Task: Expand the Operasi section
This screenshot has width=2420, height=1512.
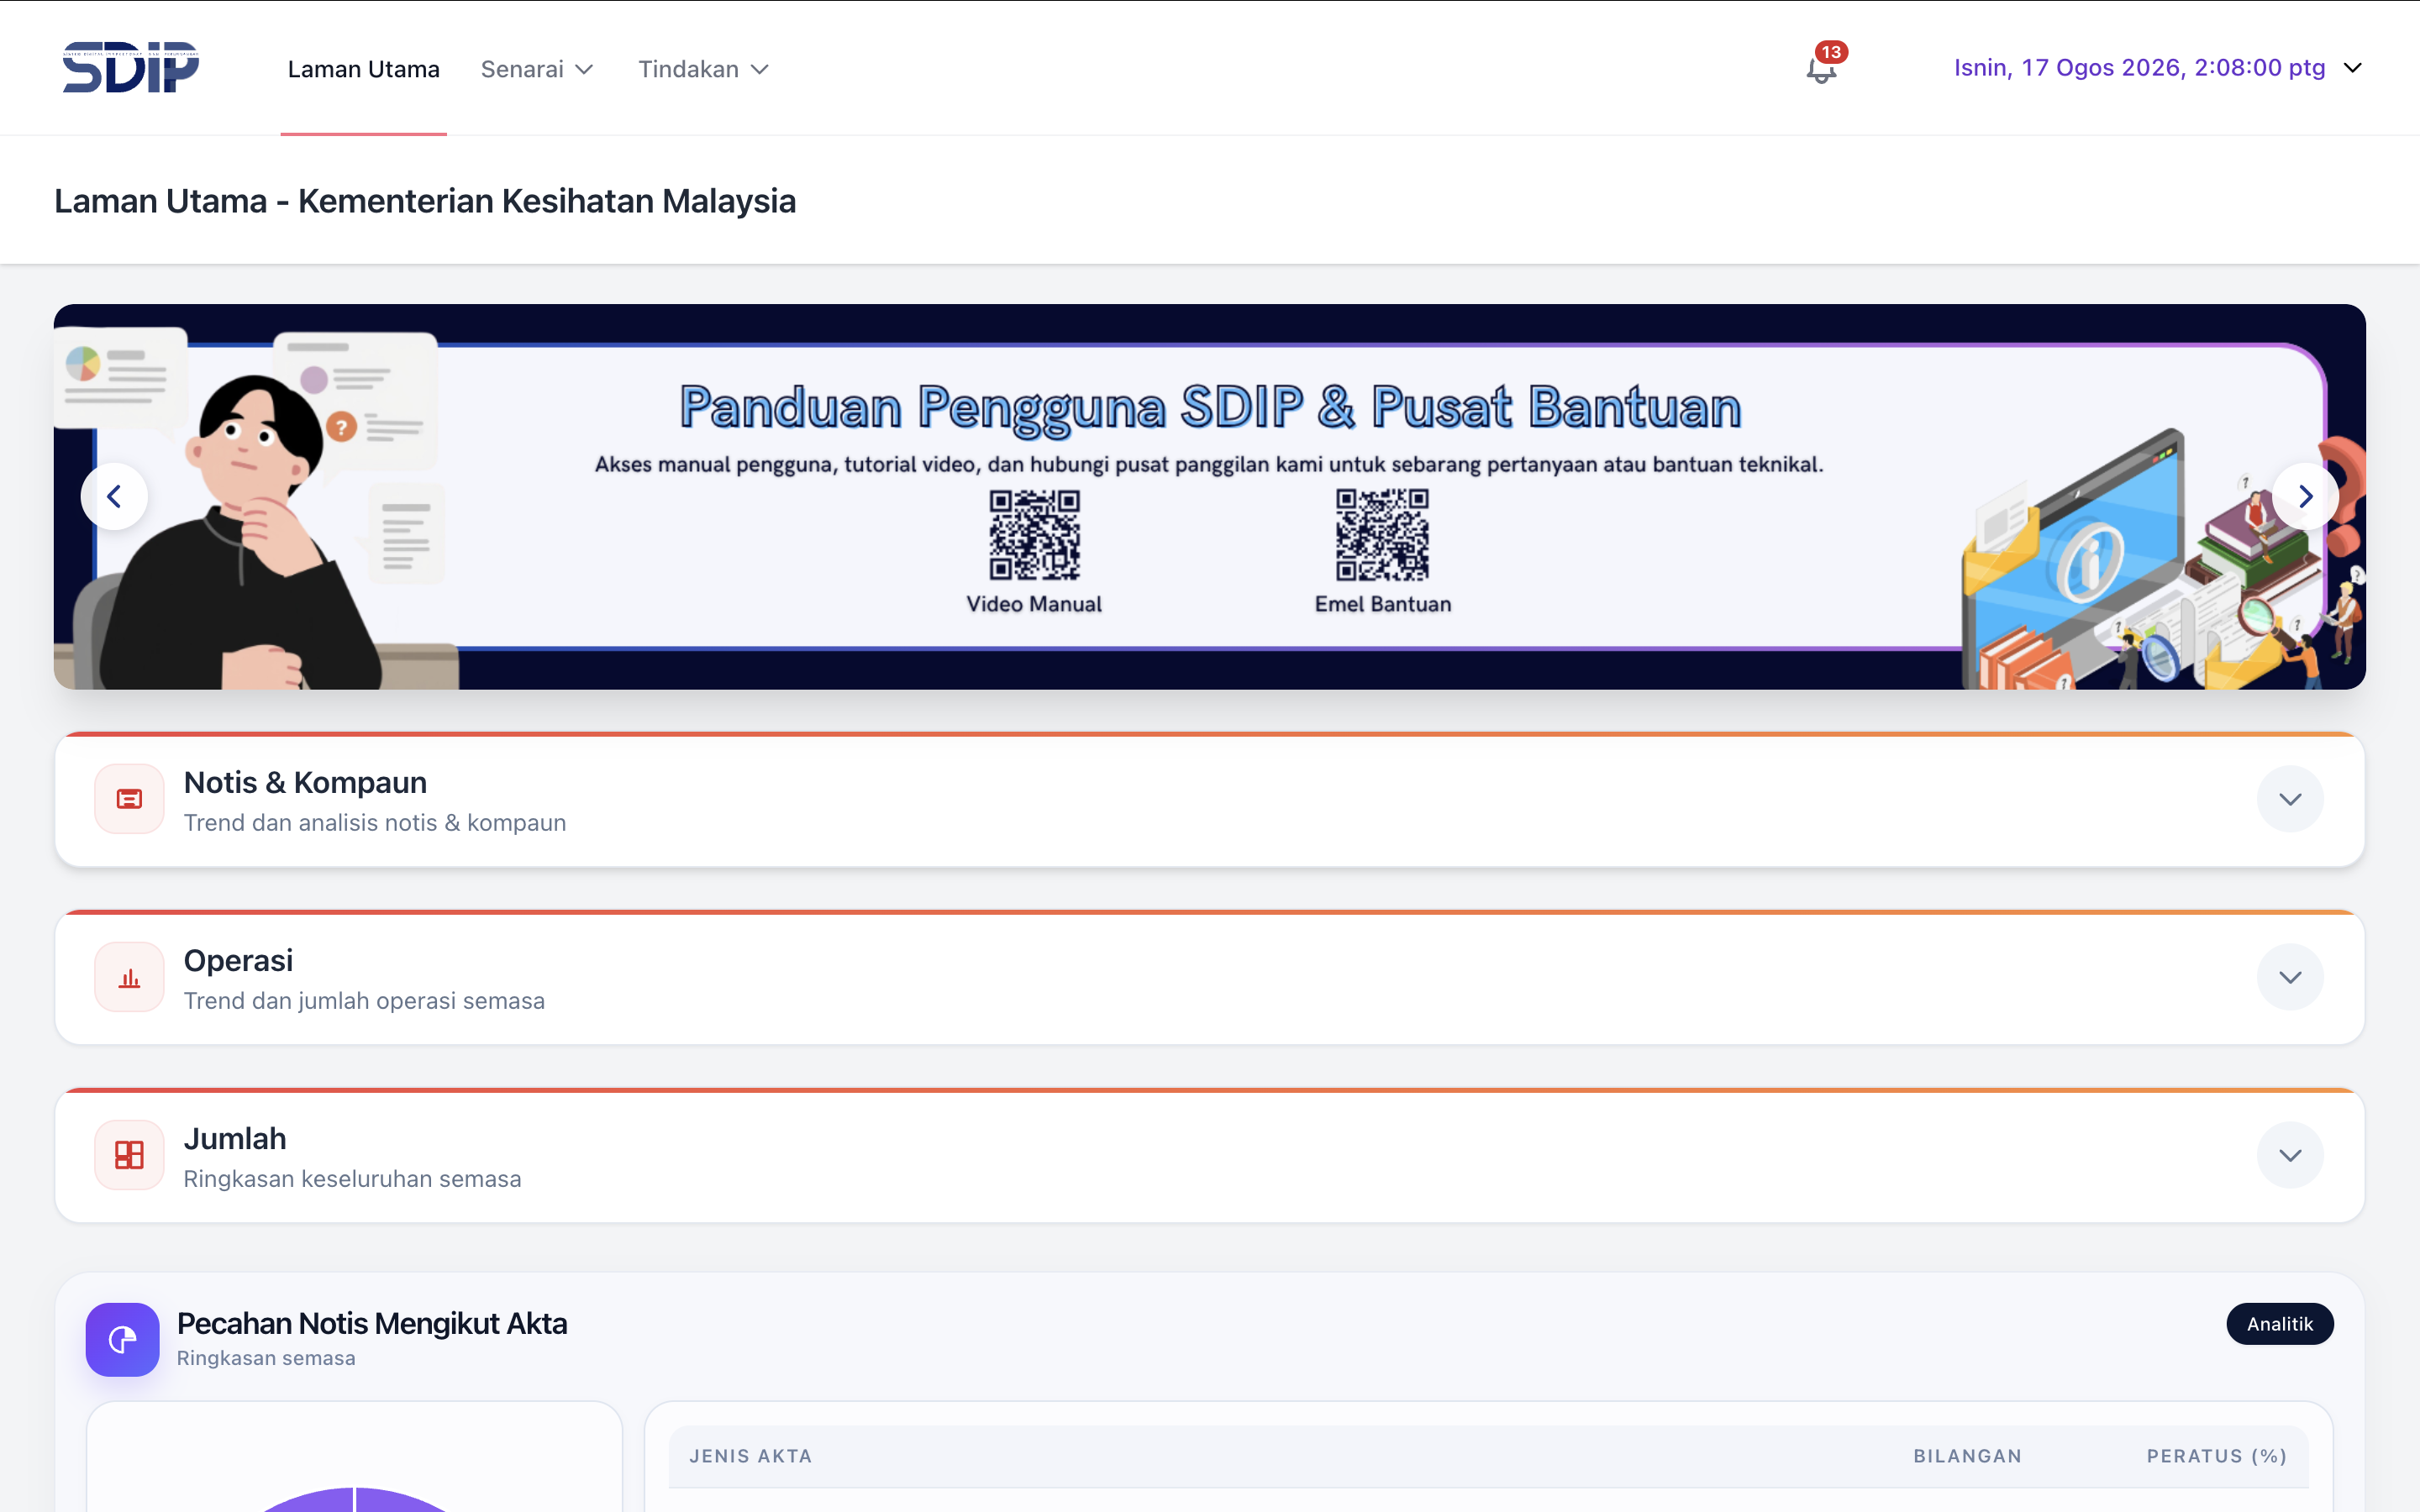Action: pyautogui.click(x=2290, y=977)
